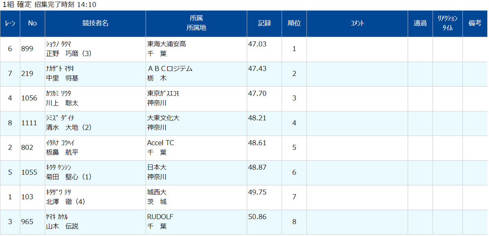489x236 pixels.
Task: Click the 競技者名 column header
Action: [x=95, y=24]
